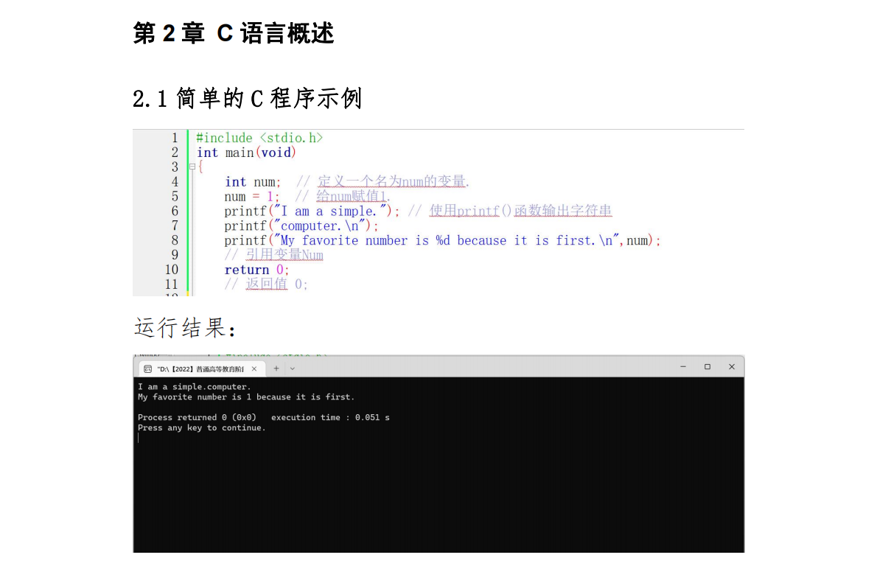Click the green change-bar beside the code lines

tap(187, 214)
